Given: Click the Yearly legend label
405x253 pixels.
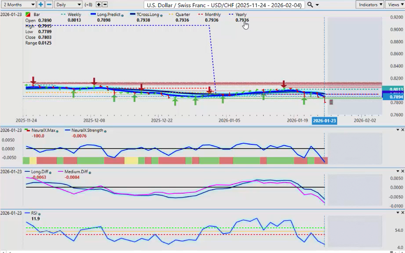Looking at the screenshot, I should [x=240, y=14].
